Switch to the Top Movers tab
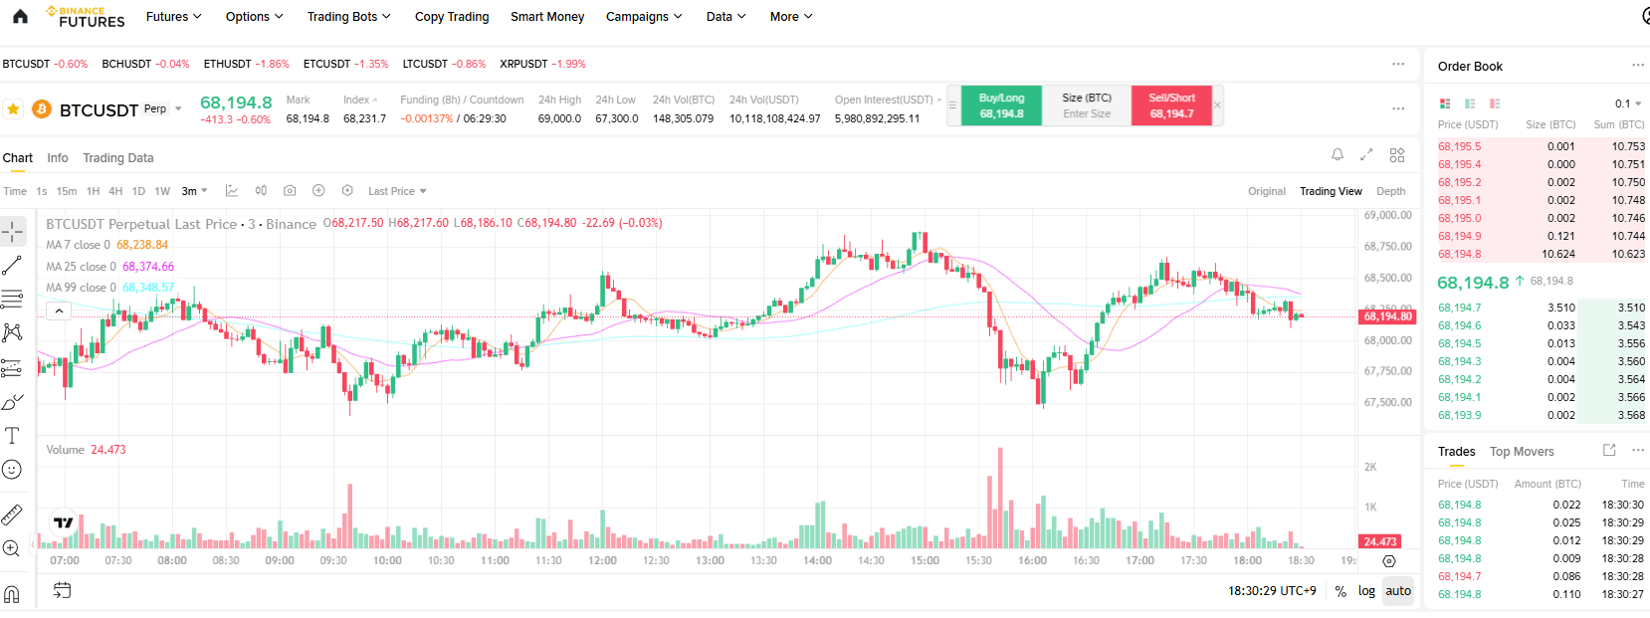The height and width of the screenshot is (618, 1650). (1522, 452)
